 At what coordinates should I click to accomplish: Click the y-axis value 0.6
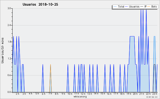[9, 75]
